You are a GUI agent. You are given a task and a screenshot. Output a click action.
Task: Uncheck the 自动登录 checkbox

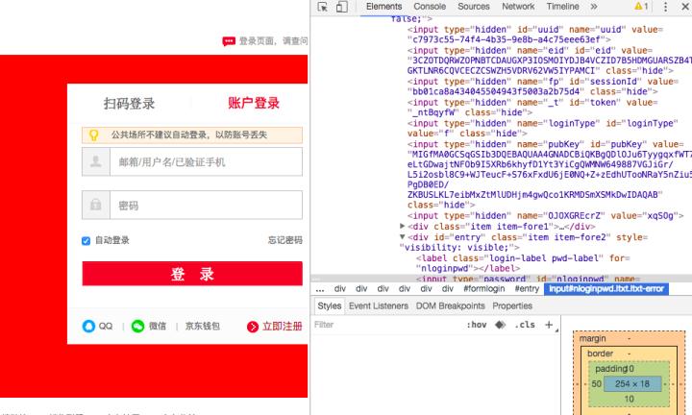86,241
